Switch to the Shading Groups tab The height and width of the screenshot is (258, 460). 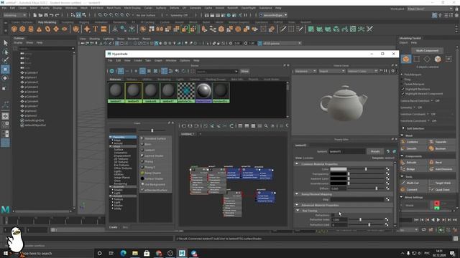[216, 80]
